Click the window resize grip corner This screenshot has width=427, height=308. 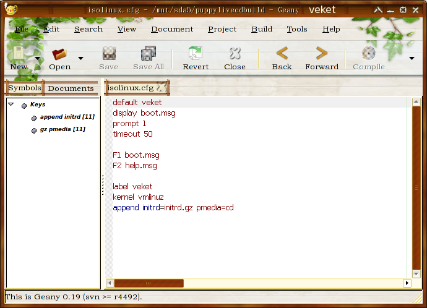[x=417, y=299]
